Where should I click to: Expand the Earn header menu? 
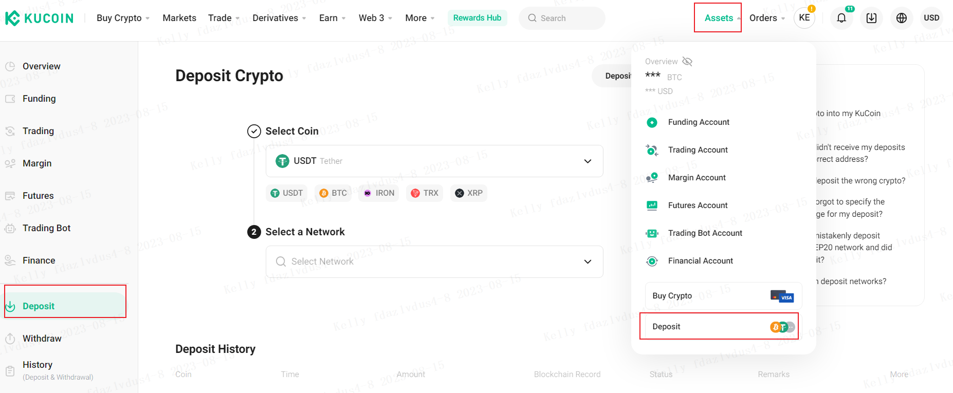pos(333,18)
